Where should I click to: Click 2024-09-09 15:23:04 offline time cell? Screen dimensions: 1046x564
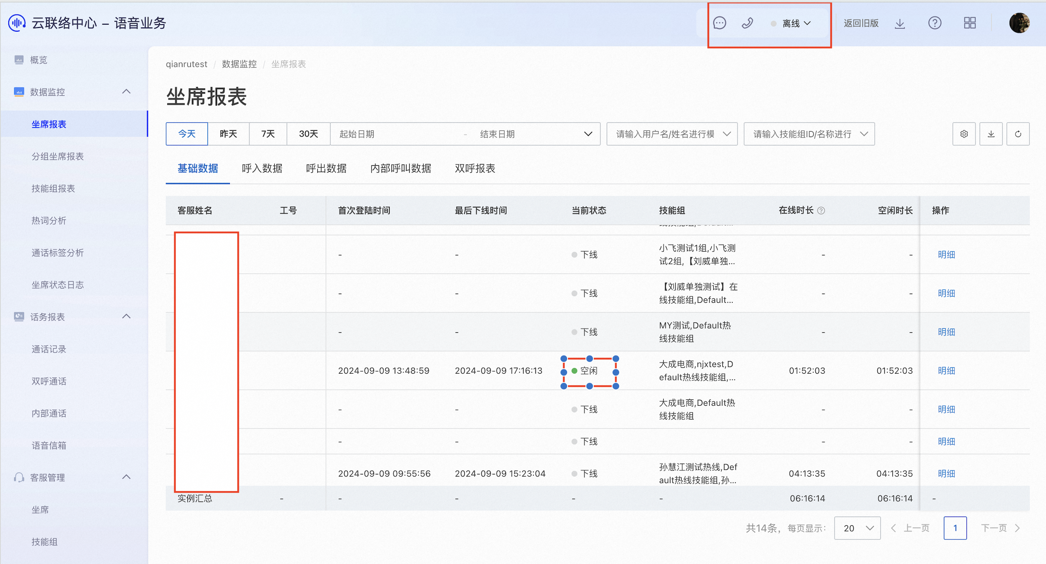tap(500, 474)
